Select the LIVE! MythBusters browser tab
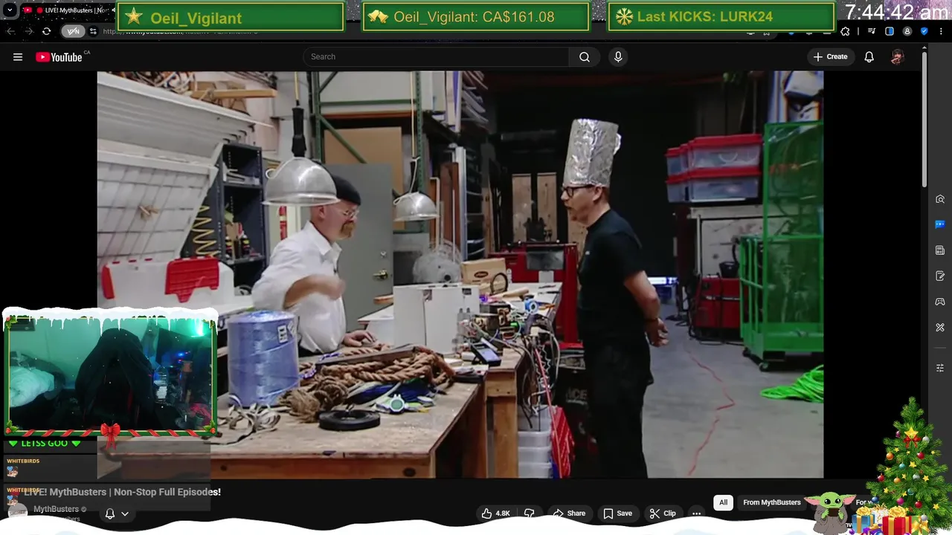 68,10
